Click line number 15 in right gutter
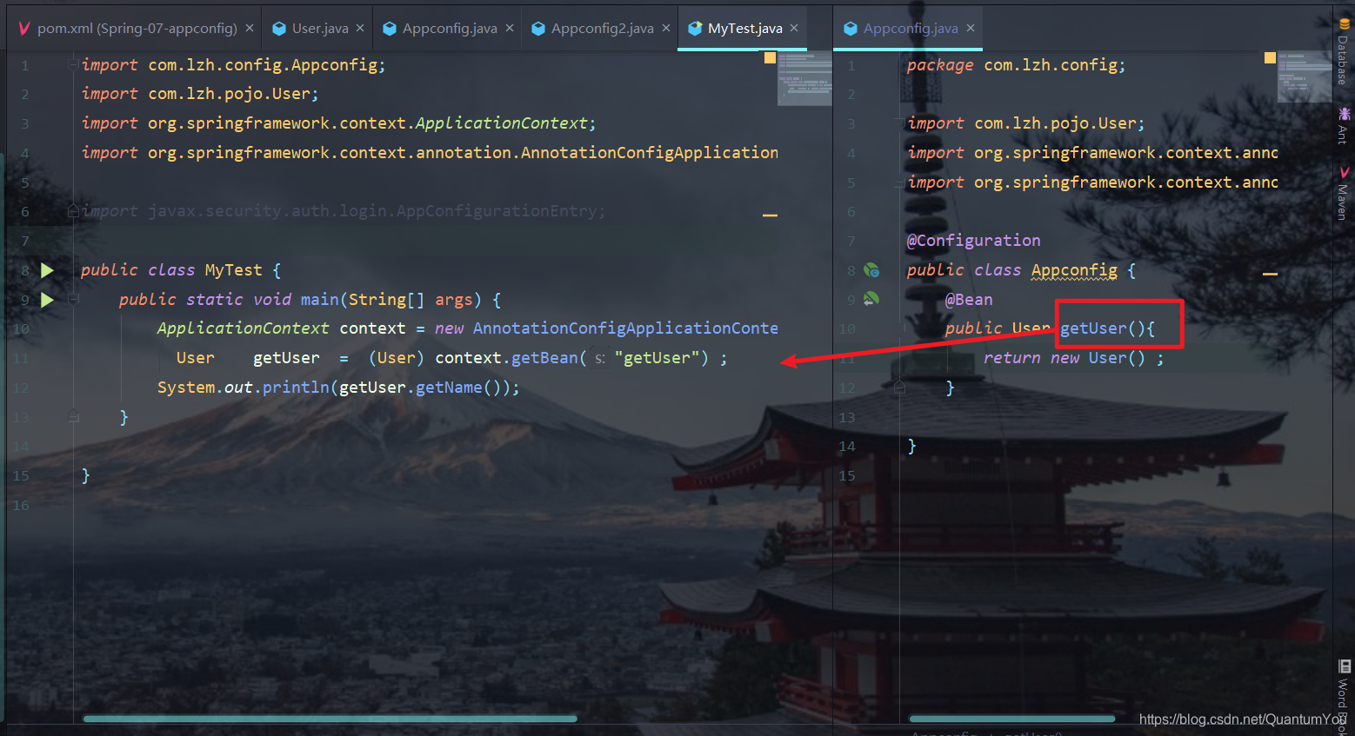This screenshot has height=736, width=1355. [847, 475]
